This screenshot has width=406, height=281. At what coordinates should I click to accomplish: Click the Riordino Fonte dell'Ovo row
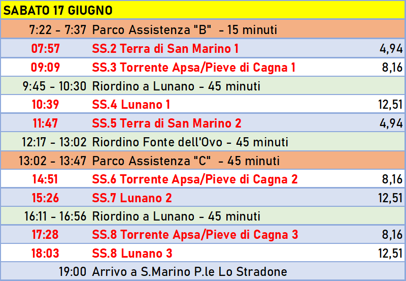pos(202,142)
